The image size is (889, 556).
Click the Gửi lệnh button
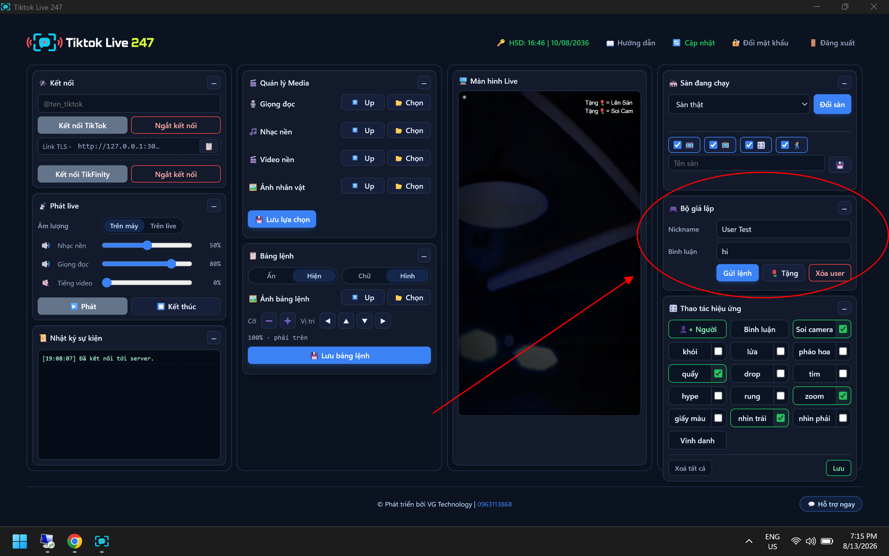(737, 273)
